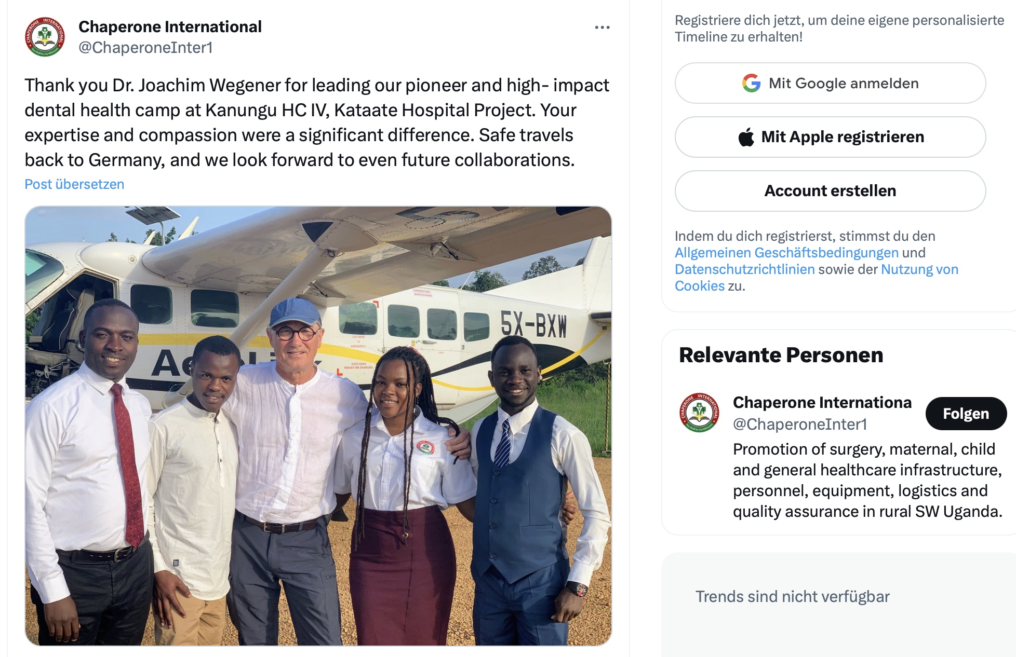The height and width of the screenshot is (657, 1016).
Task: Click the profile bio about rural SW Uganda
Action: 867,480
